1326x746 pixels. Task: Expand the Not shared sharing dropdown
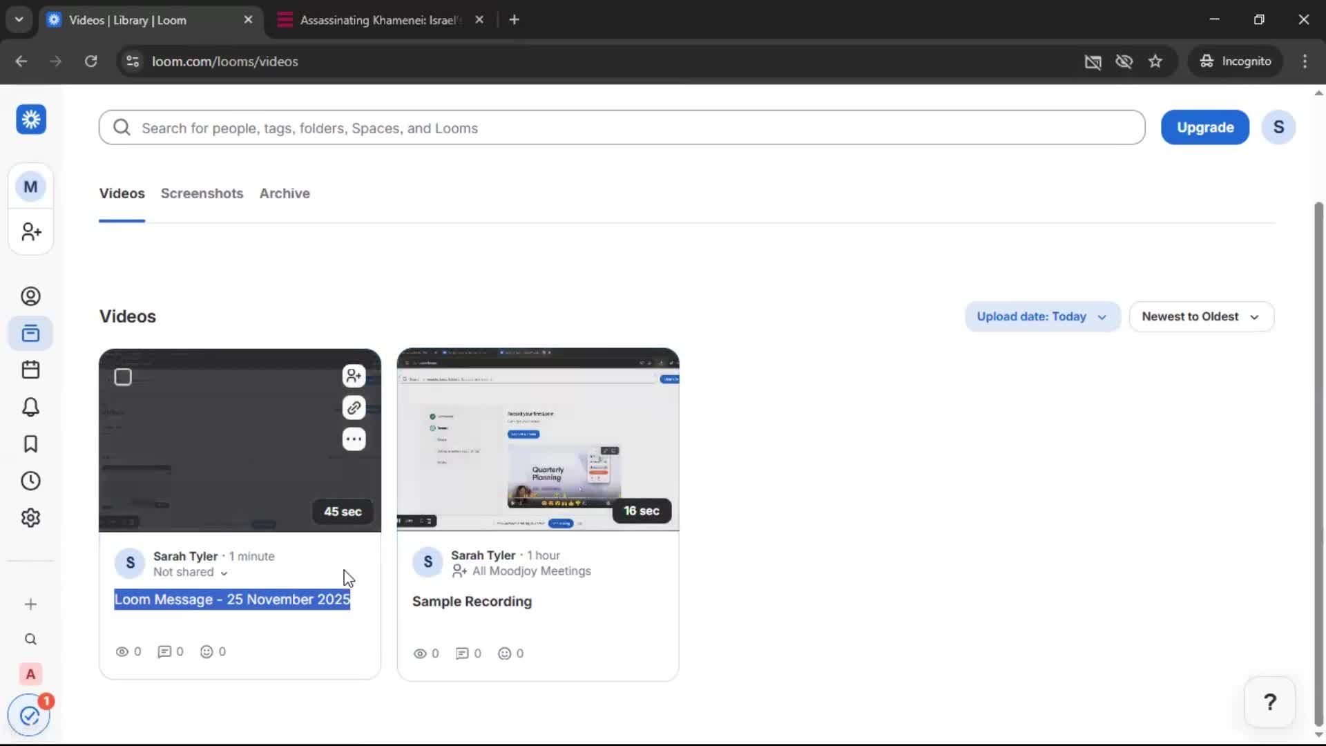click(191, 573)
